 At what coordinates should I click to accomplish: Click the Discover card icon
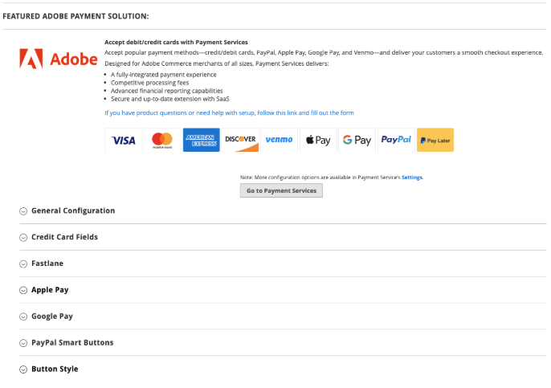tap(240, 140)
